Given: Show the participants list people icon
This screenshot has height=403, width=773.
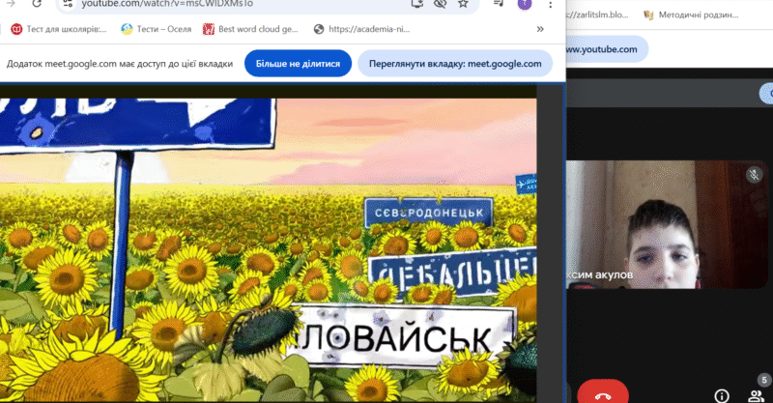Looking at the screenshot, I should pyautogui.click(x=756, y=395).
